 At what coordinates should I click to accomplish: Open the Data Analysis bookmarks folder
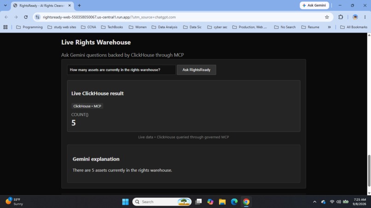[164, 27]
